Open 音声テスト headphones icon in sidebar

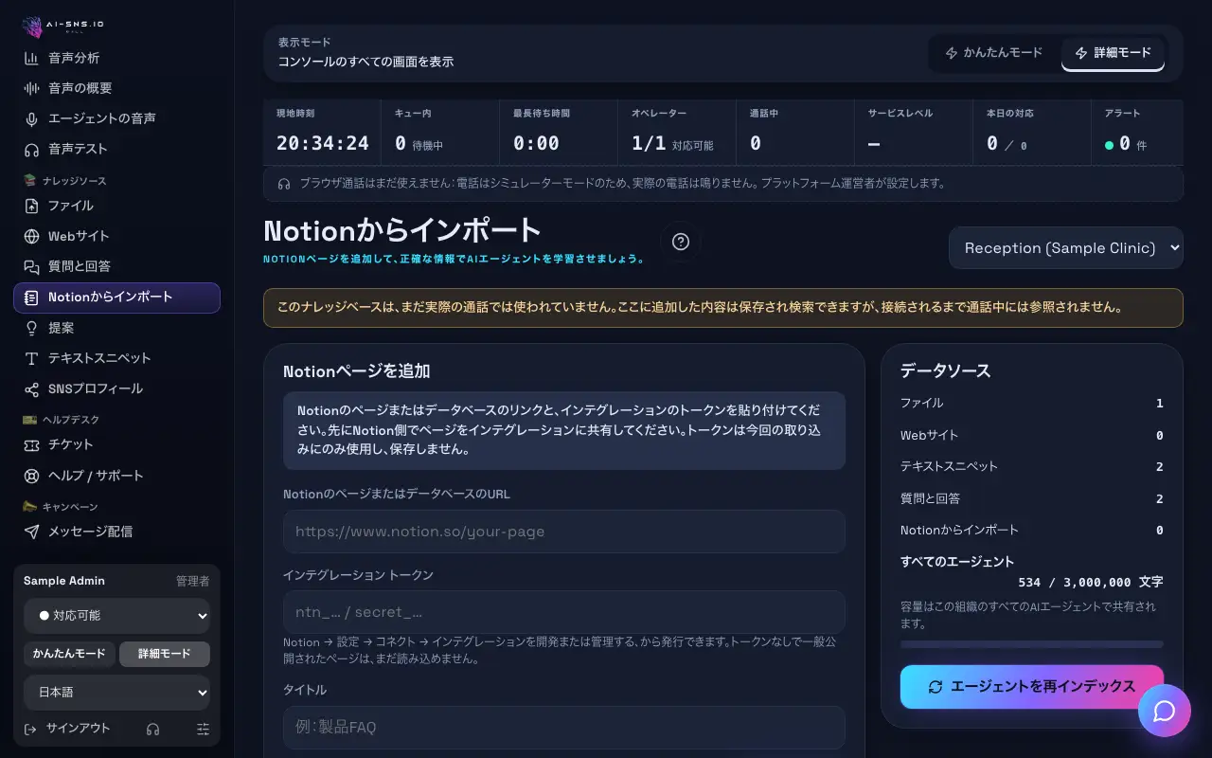(31, 149)
